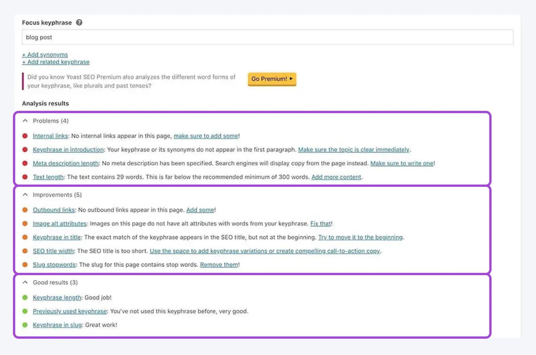Click the 'Fix that' link
Image resolution: width=536 pixels, height=355 pixels.
click(x=321, y=224)
